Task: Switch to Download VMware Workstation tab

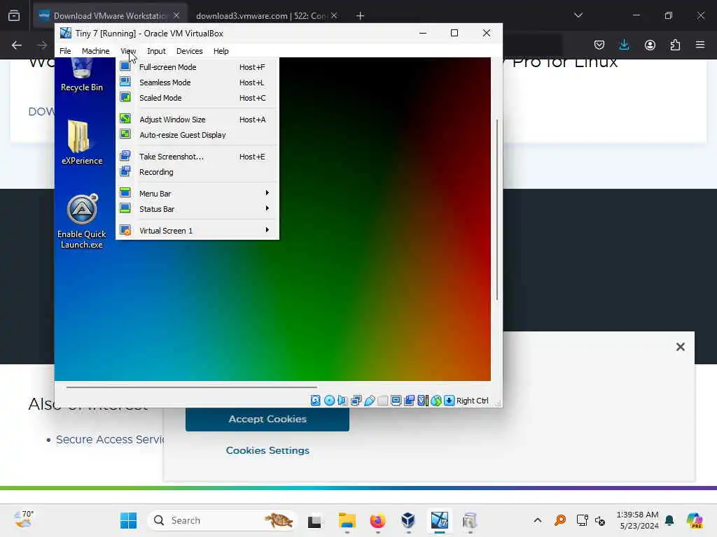Action: point(110,15)
